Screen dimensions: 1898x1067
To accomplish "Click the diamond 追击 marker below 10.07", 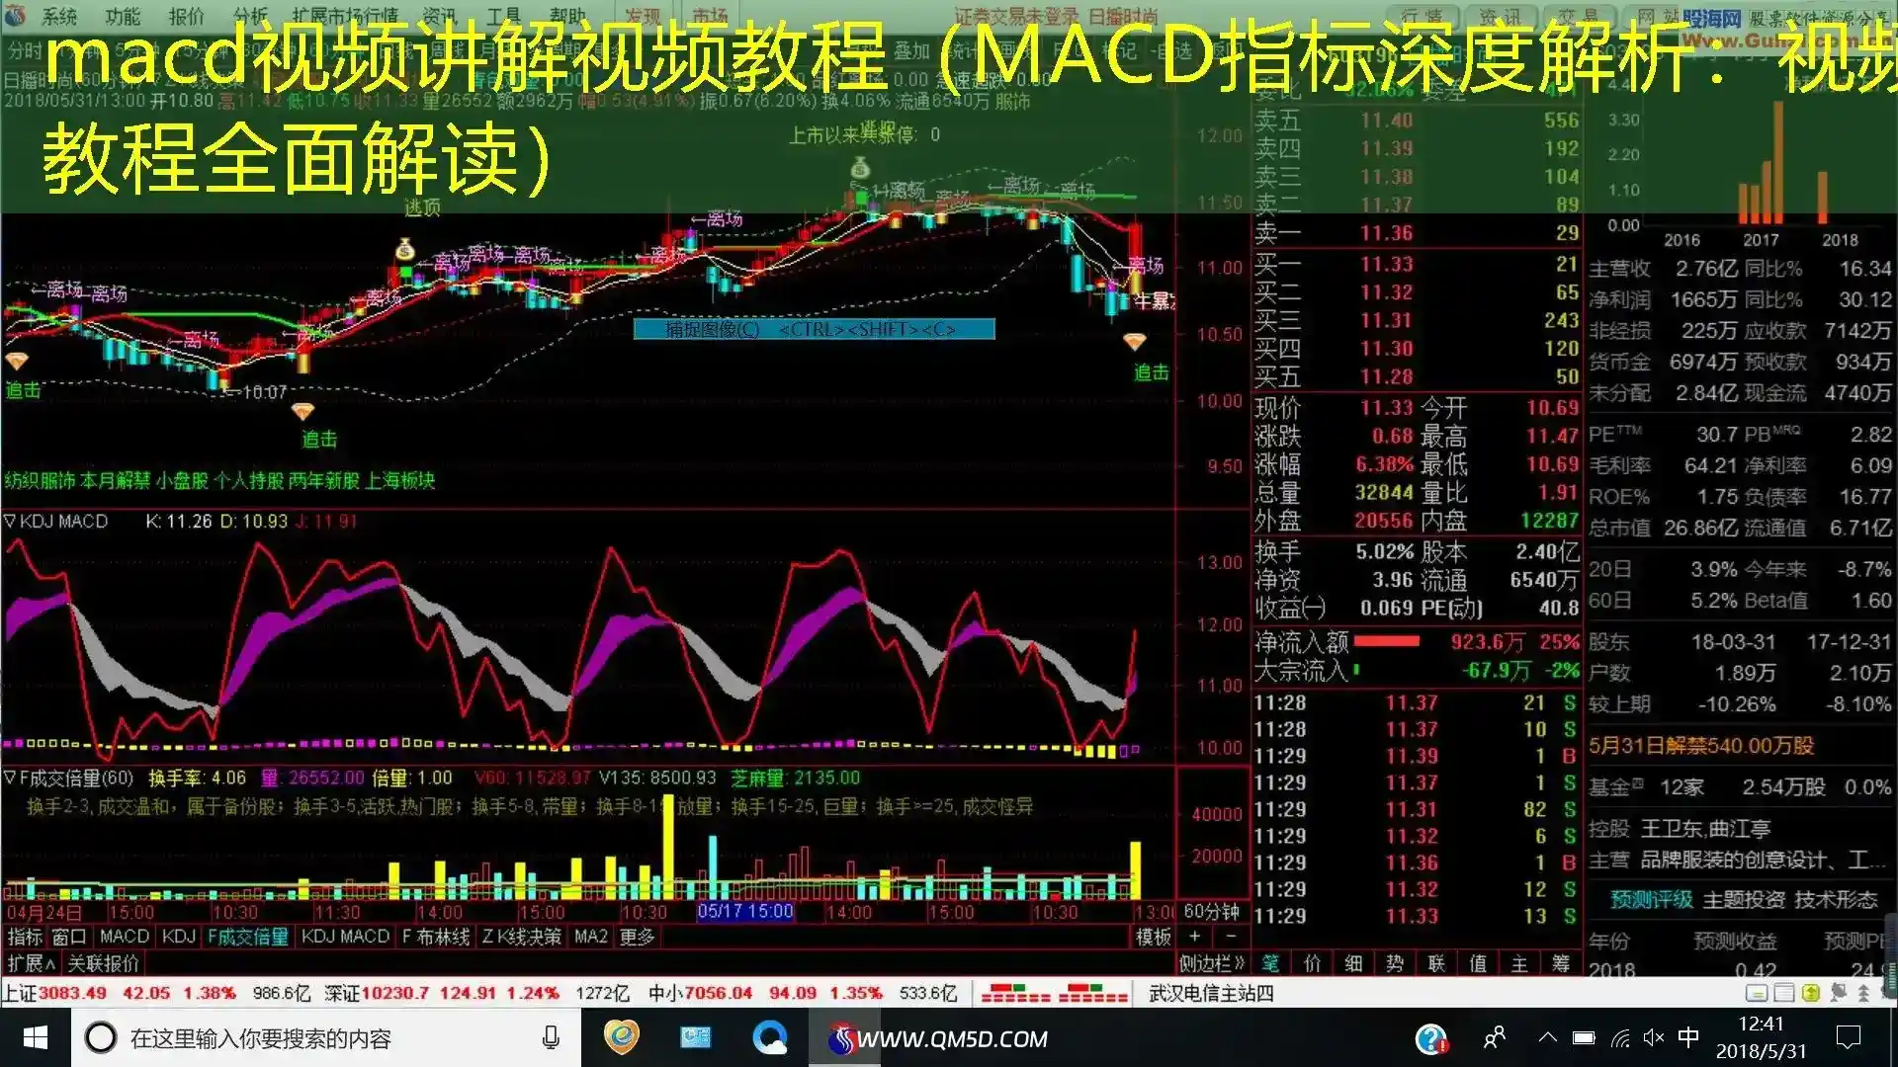I will click(x=303, y=411).
